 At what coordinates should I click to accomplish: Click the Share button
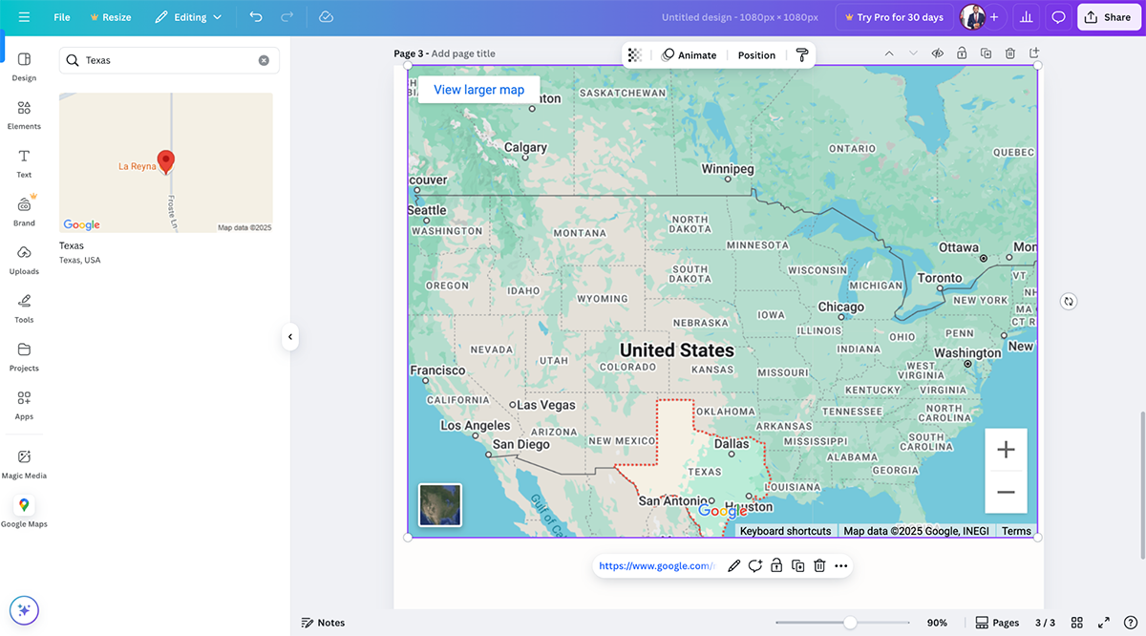[1108, 17]
